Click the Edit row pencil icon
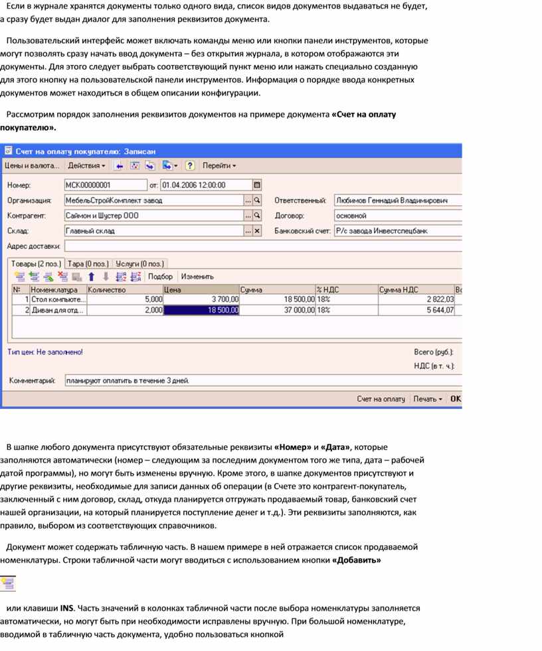The height and width of the screenshot is (651, 542). coord(48,277)
